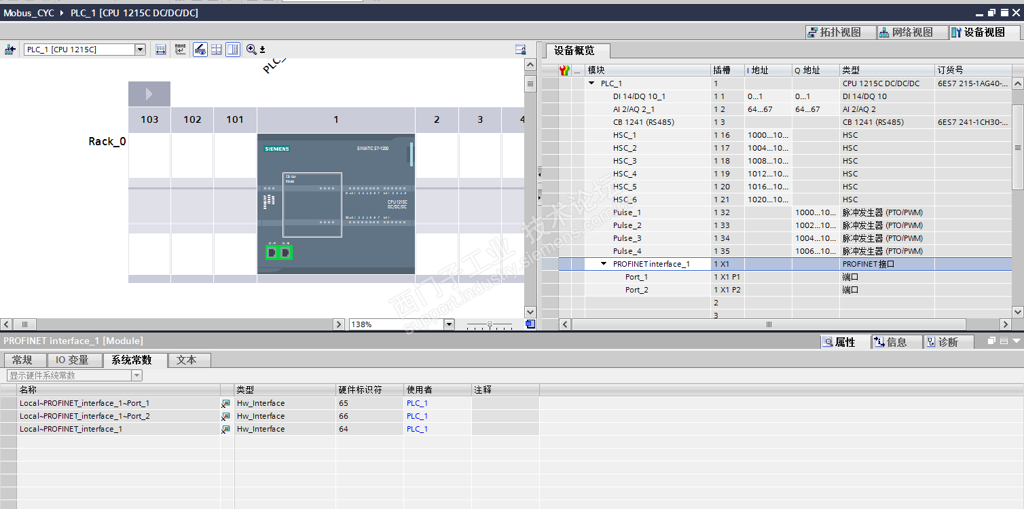
Task: Click scroll-up arrow of device view vertical scrollbar
Action: pyautogui.click(x=530, y=64)
